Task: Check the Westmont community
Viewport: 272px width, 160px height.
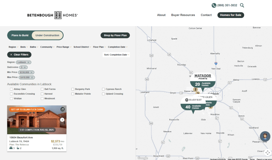Action: tap(42, 98)
